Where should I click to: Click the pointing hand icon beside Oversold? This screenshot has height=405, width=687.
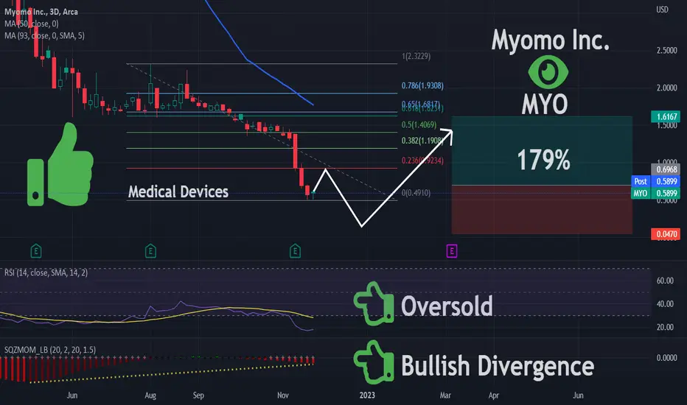pos(374,304)
